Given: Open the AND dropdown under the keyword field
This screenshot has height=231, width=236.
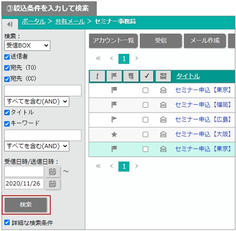Looking at the screenshot, I should 37,146.
